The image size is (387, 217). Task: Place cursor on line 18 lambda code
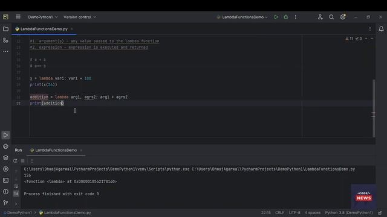tap(60, 78)
